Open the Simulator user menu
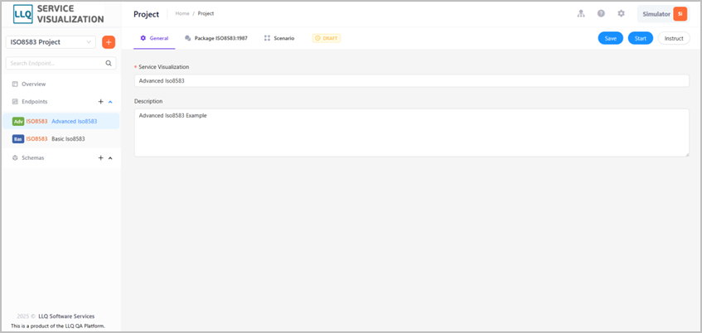This screenshot has width=702, height=333. 664,14
